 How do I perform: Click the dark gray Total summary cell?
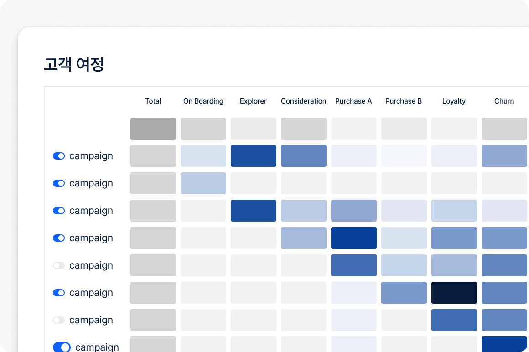[153, 129]
